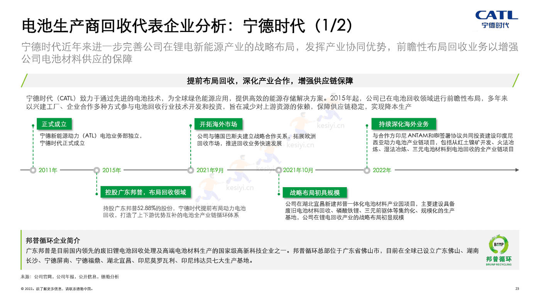Click the green 持续深化海外业务 label
Viewport: 540px width, 303px height.
tap(404, 124)
